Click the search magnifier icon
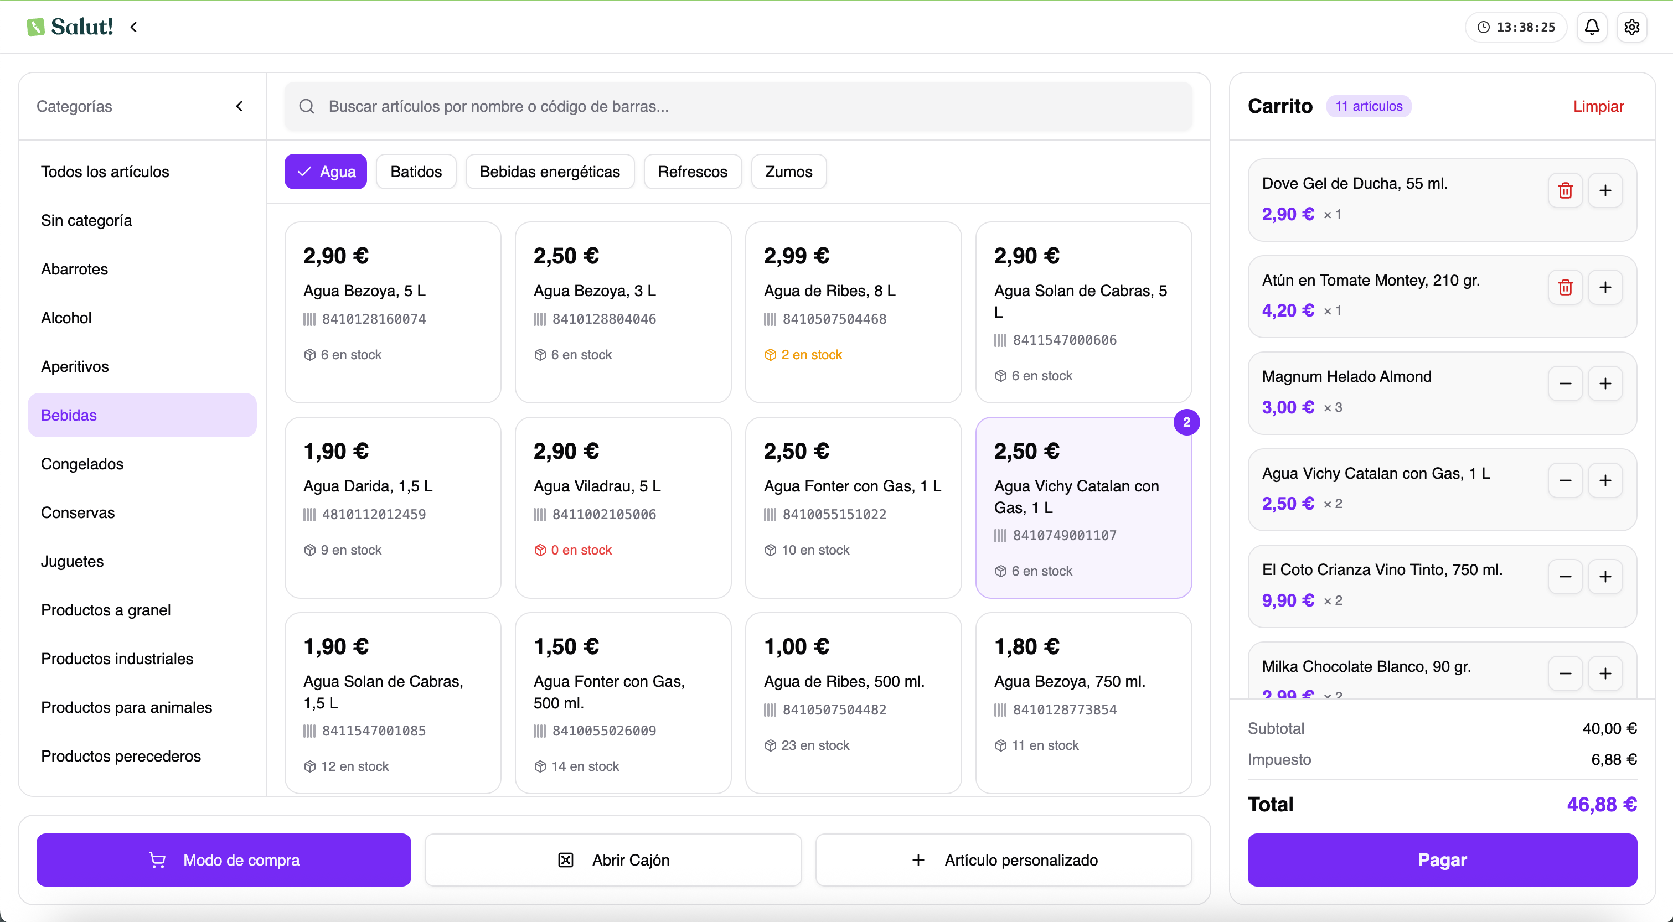1673x922 pixels. point(307,106)
